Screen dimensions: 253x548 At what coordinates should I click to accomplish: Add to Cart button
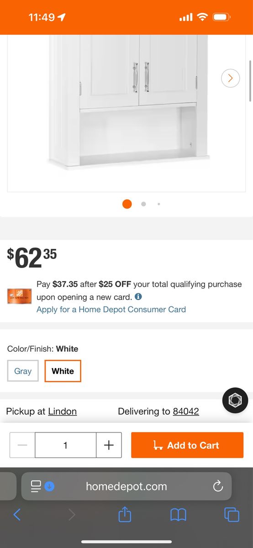[187, 445]
